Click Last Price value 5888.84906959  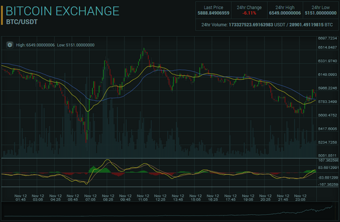coord(214,13)
